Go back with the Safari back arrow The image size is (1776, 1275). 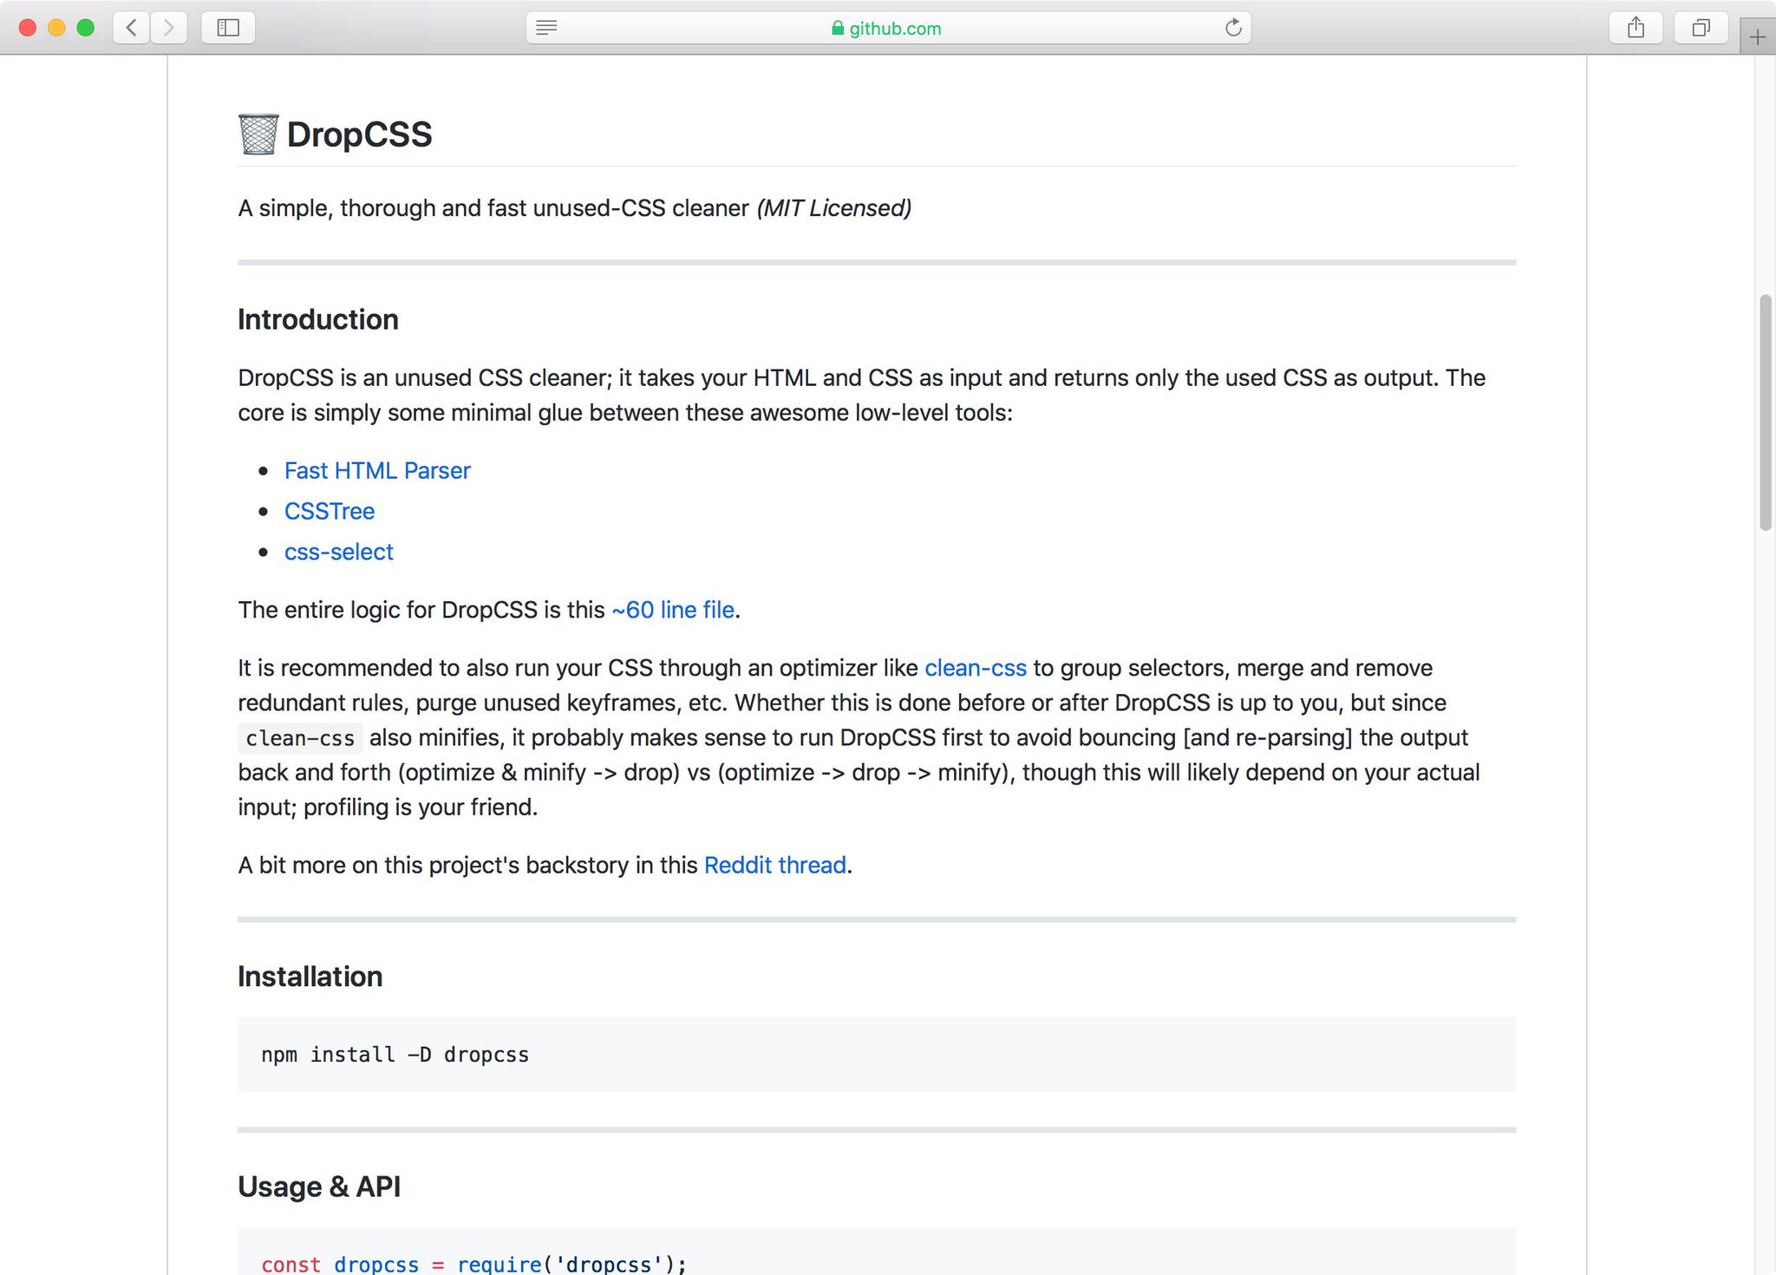tap(131, 28)
